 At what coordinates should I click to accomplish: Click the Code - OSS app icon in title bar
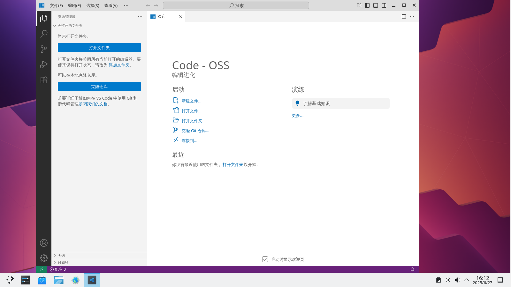click(x=42, y=5)
